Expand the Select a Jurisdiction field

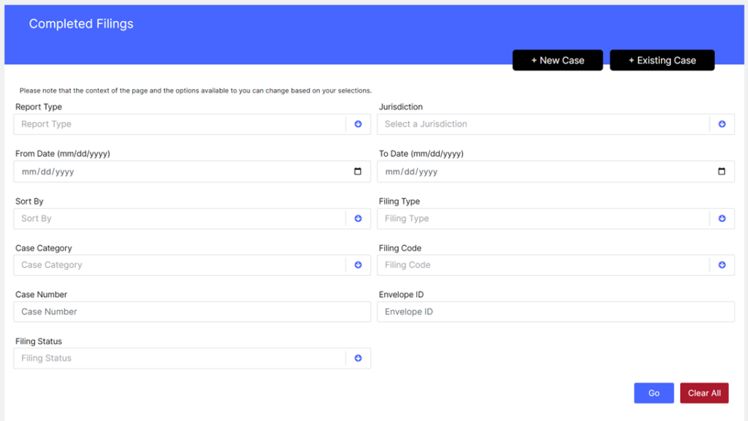tap(542, 124)
